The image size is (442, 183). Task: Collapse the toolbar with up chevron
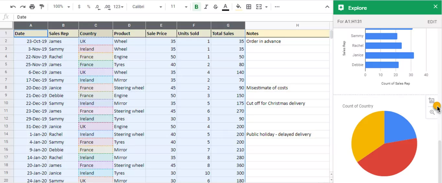click(327, 7)
